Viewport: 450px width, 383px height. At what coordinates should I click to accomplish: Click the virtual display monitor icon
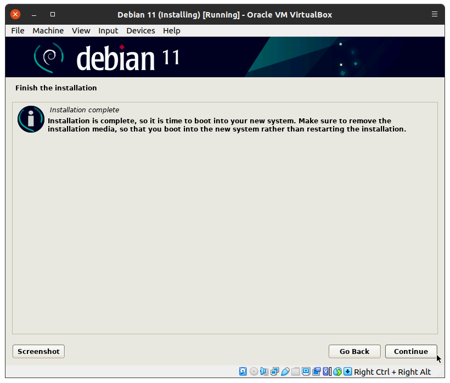coord(306,371)
